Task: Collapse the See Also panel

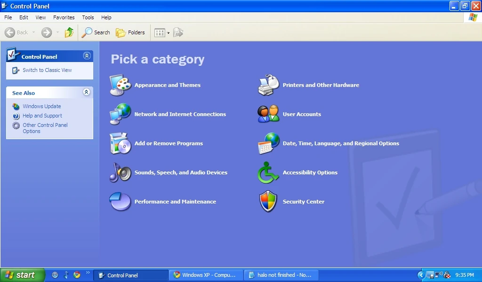Action: pos(87,93)
